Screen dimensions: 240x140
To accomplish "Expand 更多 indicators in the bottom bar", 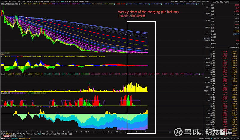I will (x=66, y=134).
